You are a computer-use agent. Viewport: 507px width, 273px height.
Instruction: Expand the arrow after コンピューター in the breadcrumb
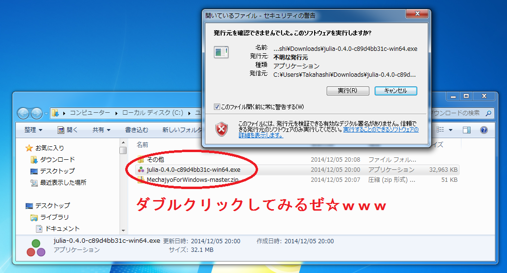117,113
